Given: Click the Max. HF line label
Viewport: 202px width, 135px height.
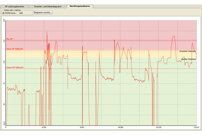Looking at the screenshot, I should pos(9,39).
